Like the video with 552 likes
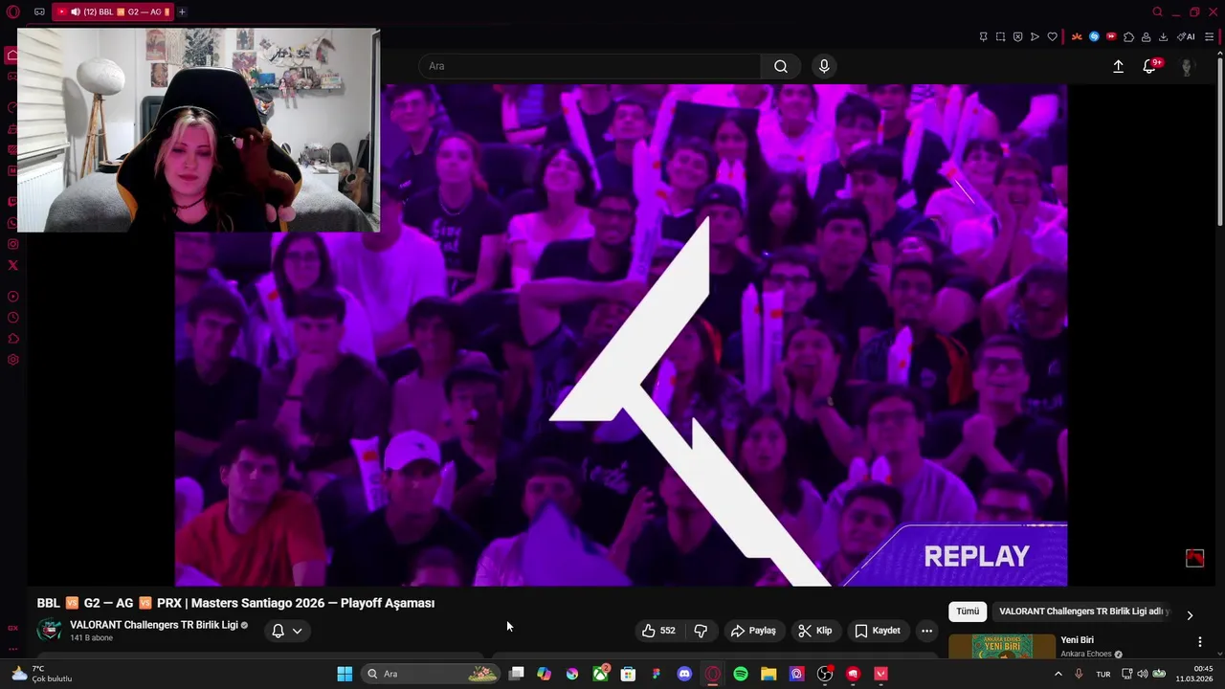The height and width of the screenshot is (689, 1225). pos(658,631)
